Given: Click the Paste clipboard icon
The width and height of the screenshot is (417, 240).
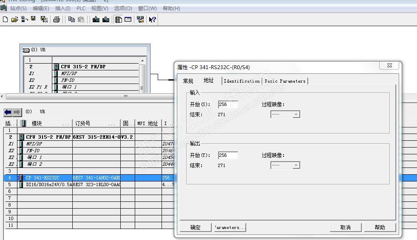Looking at the screenshot, I should pyautogui.click(x=81, y=20).
